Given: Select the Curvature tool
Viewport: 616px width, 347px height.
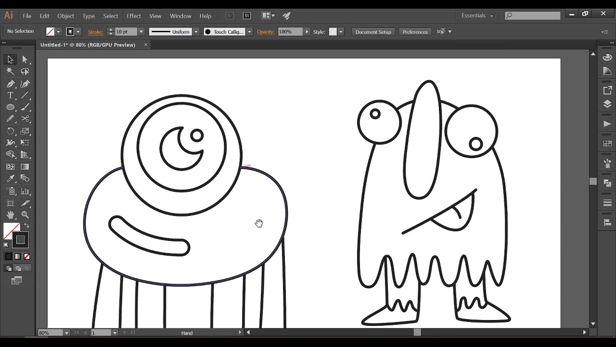Looking at the screenshot, I should (x=25, y=84).
